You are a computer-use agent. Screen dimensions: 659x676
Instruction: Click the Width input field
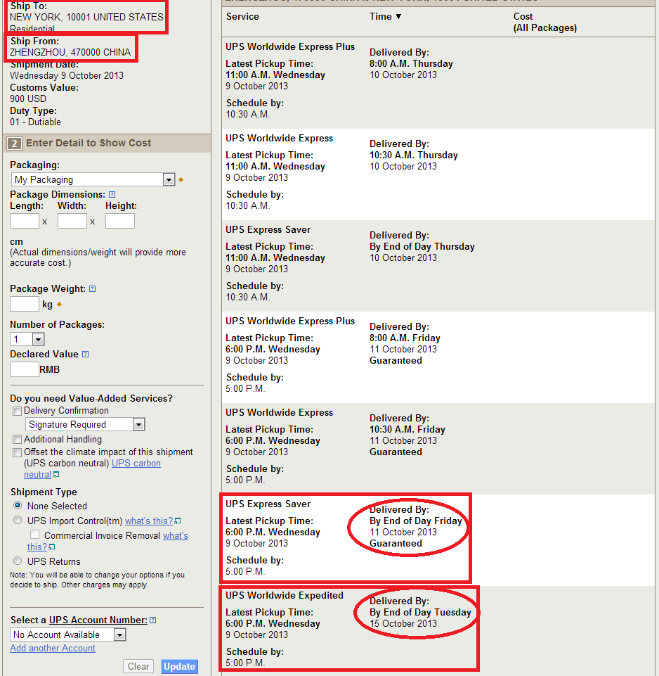[x=72, y=221]
